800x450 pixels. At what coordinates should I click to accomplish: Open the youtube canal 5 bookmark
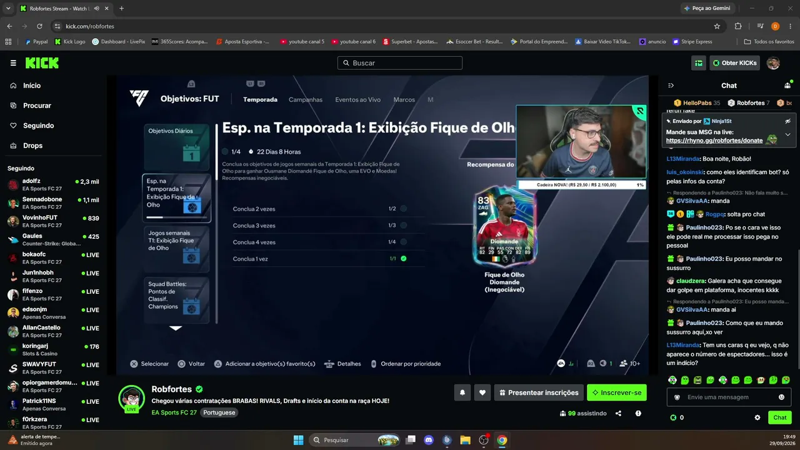[x=302, y=42]
